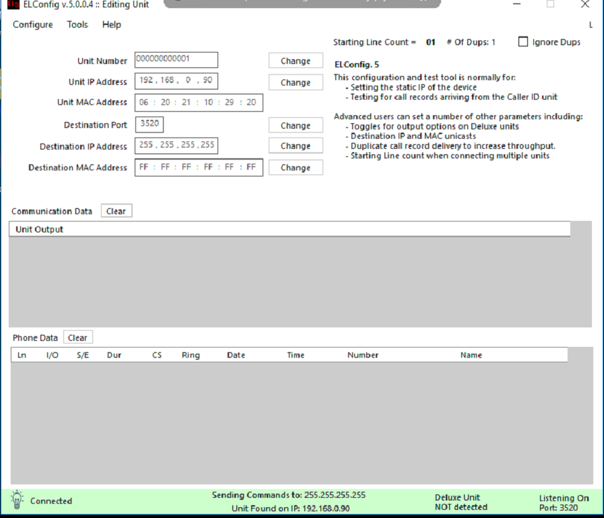Click Change button for Destination IP Address
The height and width of the screenshot is (518, 604).
[x=296, y=145]
